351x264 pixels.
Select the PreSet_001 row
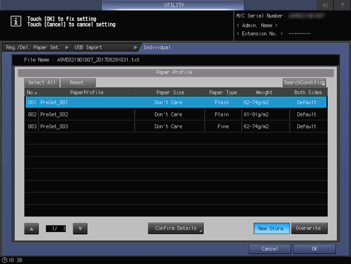(176, 102)
